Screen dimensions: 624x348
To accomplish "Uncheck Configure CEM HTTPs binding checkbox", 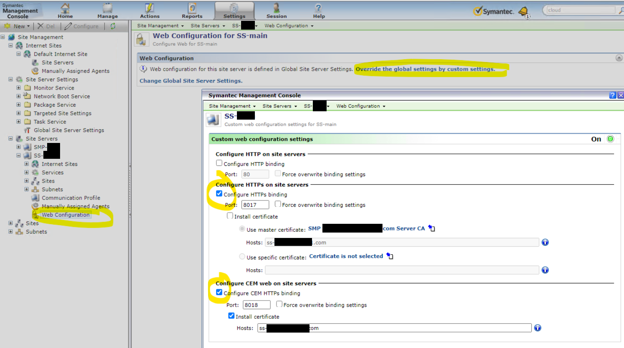I will pos(219,292).
